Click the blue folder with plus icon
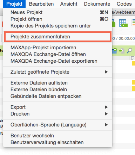 [x=114, y=51]
